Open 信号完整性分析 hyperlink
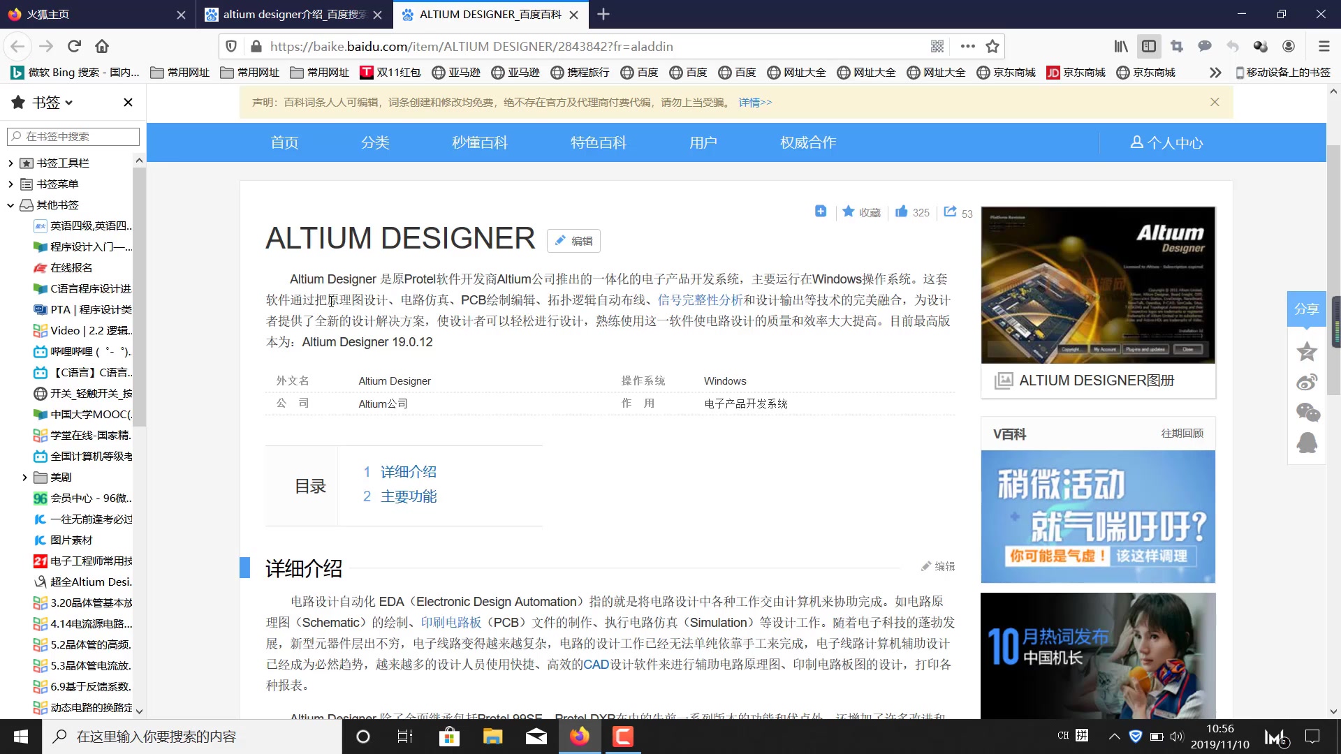Screen dimensions: 1341x754 [700, 300]
